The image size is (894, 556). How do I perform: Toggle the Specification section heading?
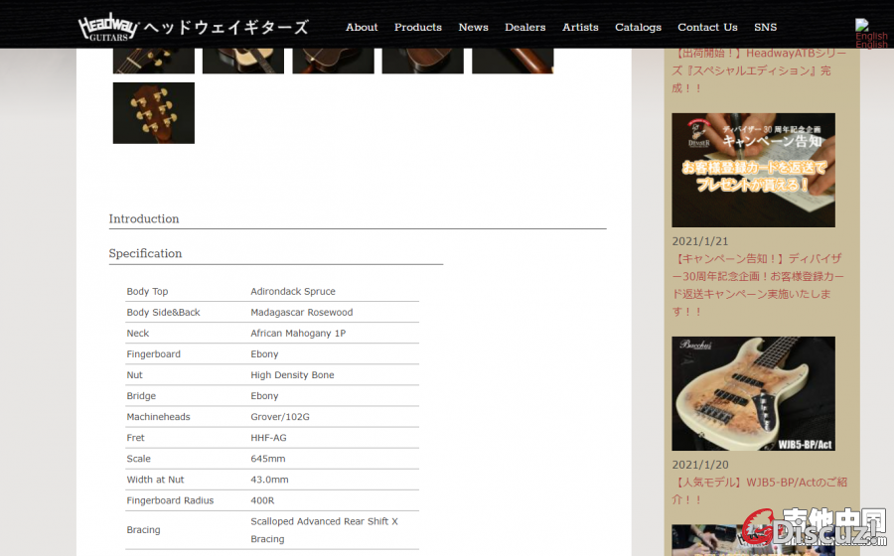pyautogui.click(x=145, y=253)
